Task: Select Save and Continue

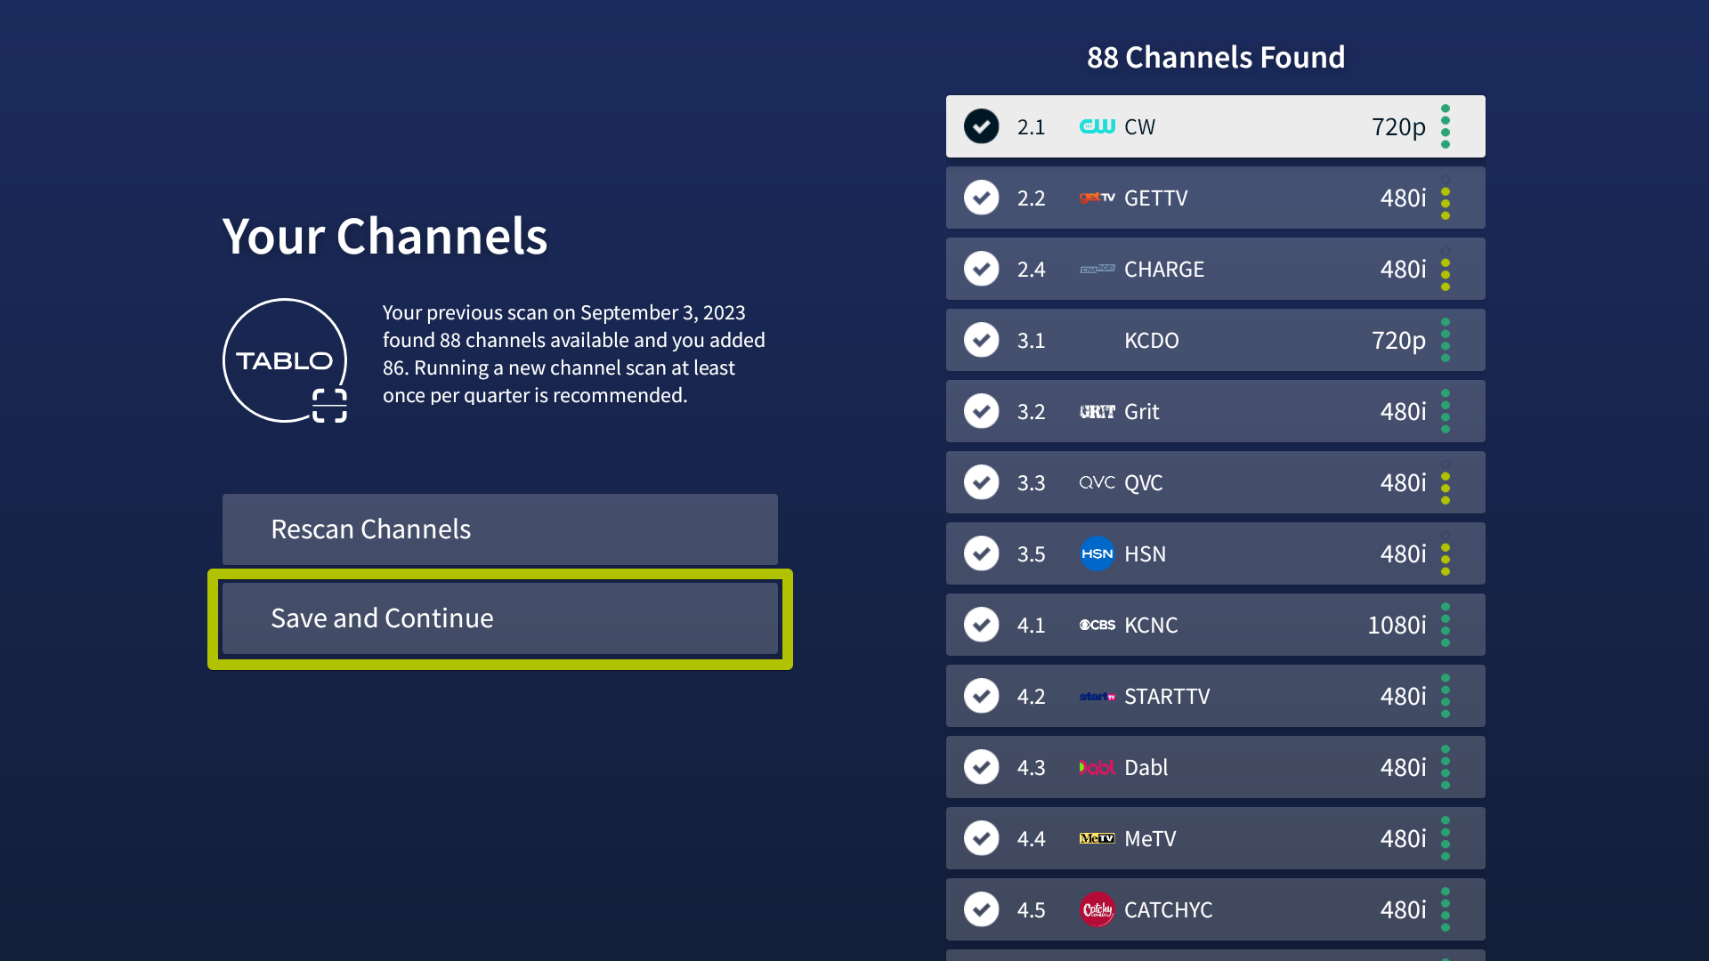Action: click(499, 618)
